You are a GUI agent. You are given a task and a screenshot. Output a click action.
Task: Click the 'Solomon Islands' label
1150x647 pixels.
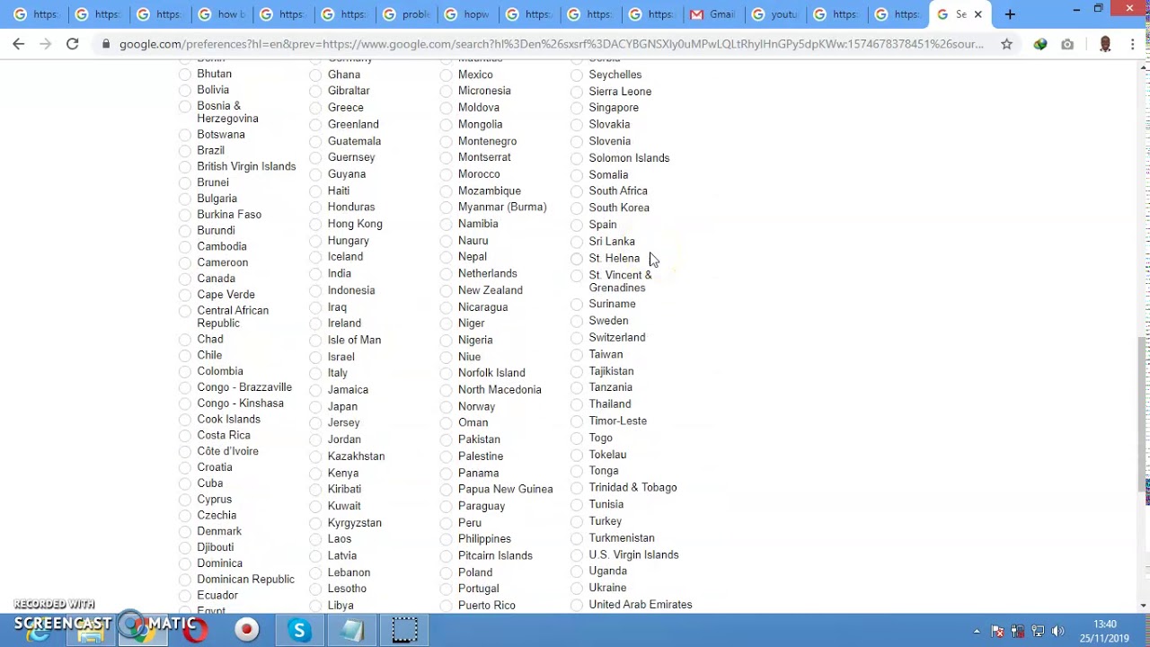click(629, 158)
